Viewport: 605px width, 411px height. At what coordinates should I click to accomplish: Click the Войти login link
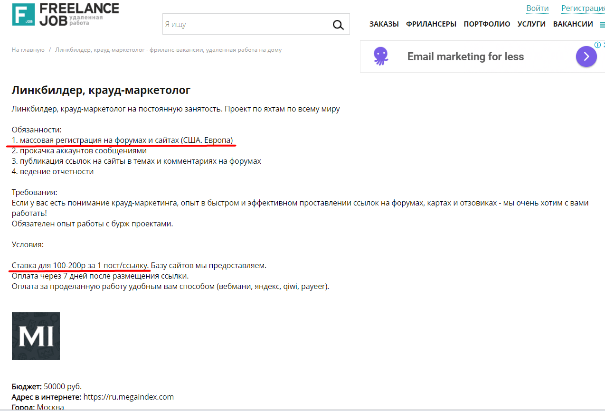[537, 8]
